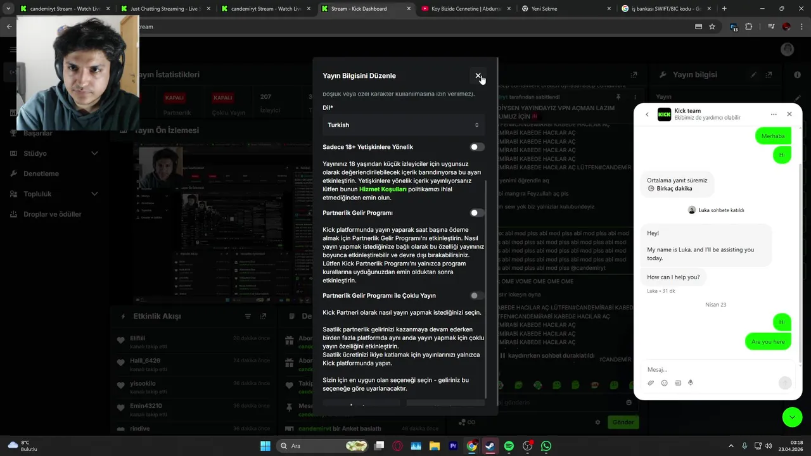Pop out the Etkinlik Akışı panel

(x=263, y=316)
